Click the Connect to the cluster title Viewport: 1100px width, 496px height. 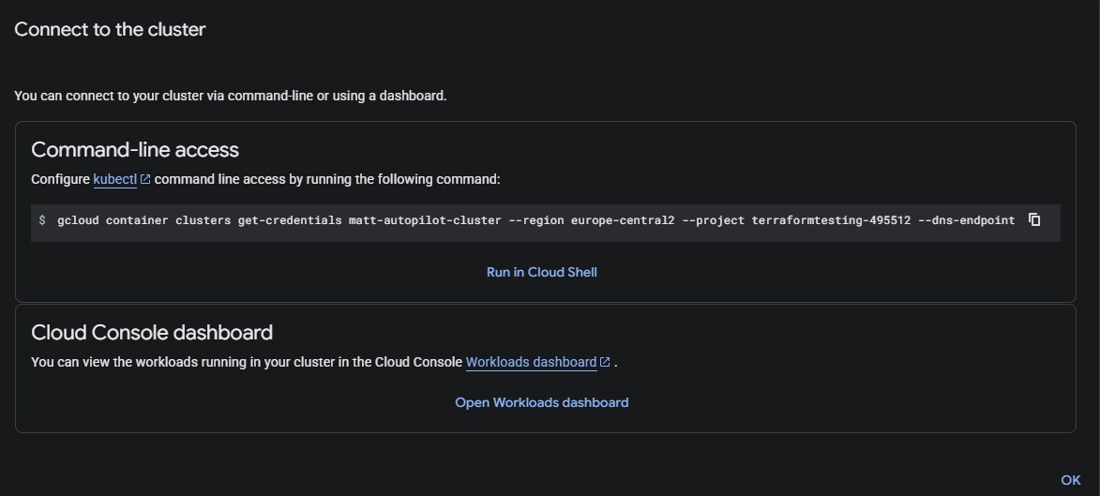[x=110, y=29]
